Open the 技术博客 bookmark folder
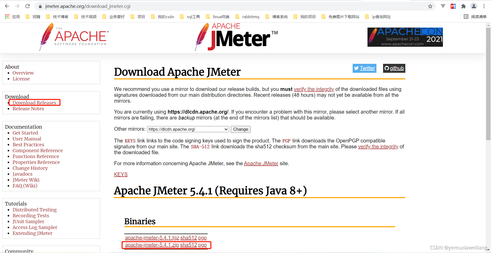The height and width of the screenshot is (253, 491). [57, 17]
